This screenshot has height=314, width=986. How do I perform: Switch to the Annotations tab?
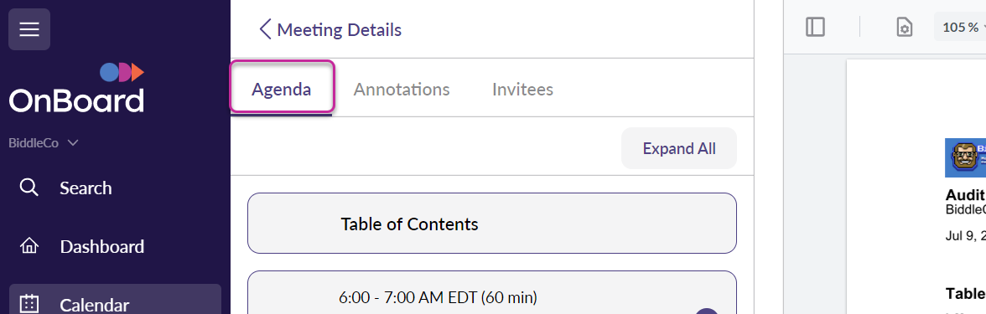pos(401,89)
